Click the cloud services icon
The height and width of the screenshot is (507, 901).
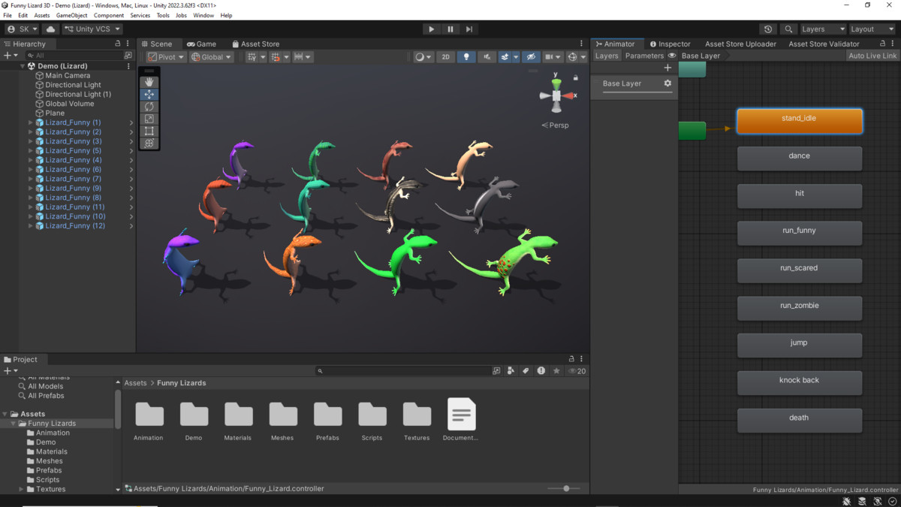point(51,29)
